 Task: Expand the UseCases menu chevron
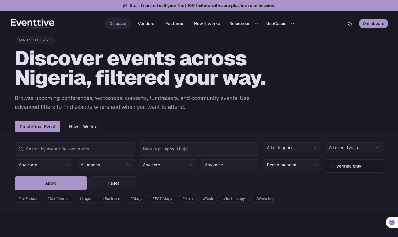coord(293,24)
